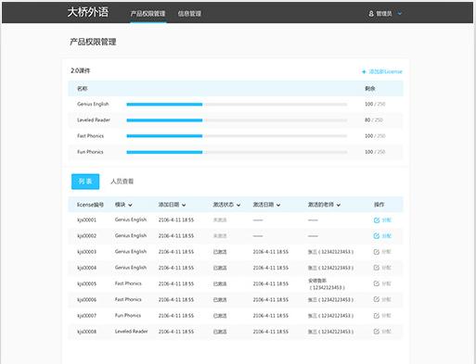The width and height of the screenshot is (476, 364).
Task: Click the 分配 link in row kjs00002
Action: click(387, 236)
